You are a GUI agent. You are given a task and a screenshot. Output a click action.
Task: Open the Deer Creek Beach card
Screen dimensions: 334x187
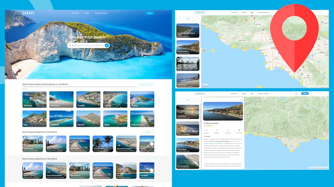click(x=188, y=161)
